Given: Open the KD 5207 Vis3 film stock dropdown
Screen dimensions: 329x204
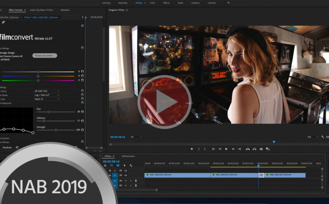Looking at the screenshot, I should [47, 91].
